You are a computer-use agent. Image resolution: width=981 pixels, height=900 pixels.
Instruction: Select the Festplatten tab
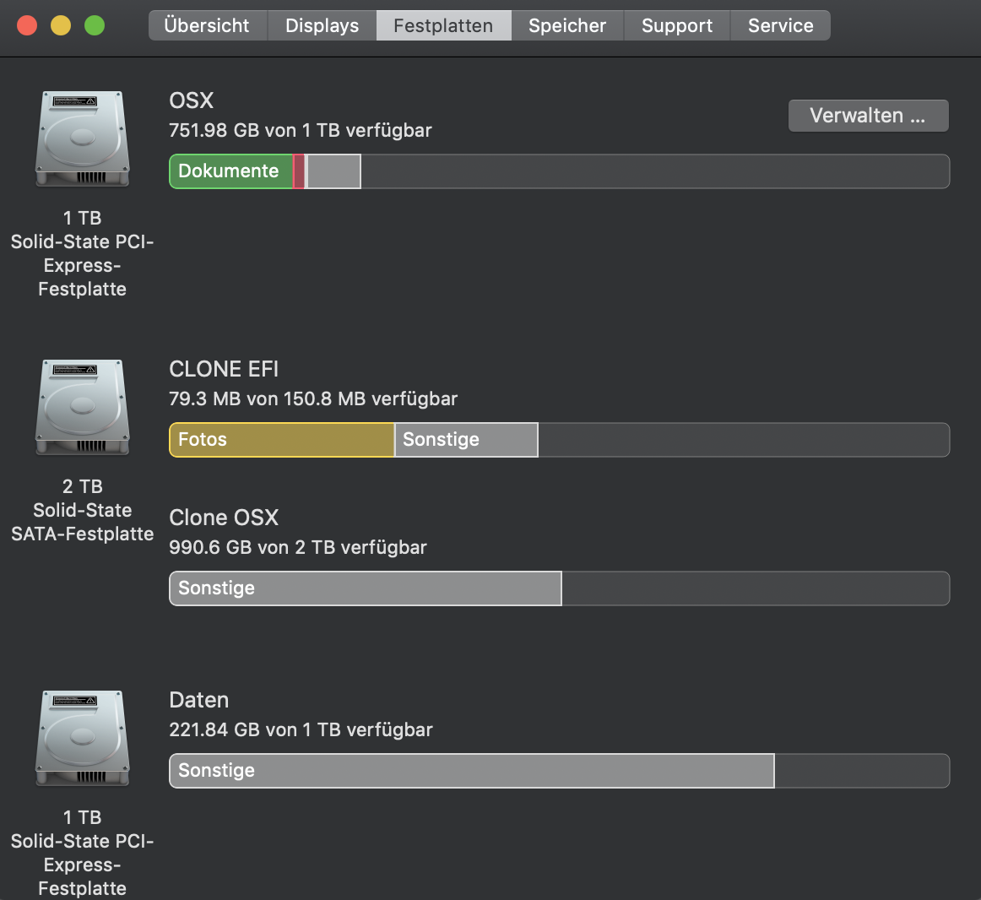point(443,25)
